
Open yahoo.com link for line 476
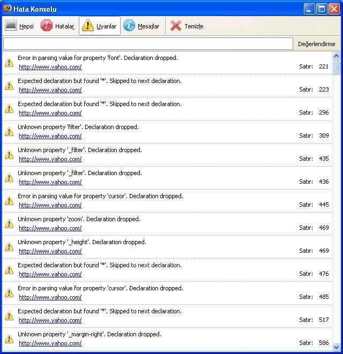[50, 274]
